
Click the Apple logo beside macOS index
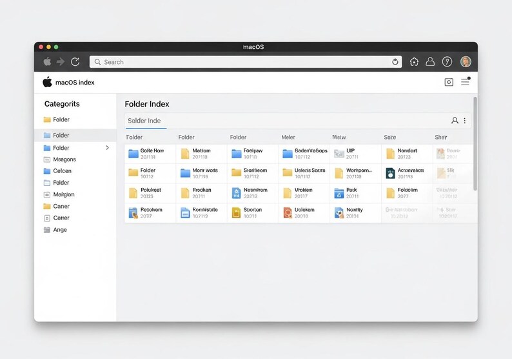47,82
